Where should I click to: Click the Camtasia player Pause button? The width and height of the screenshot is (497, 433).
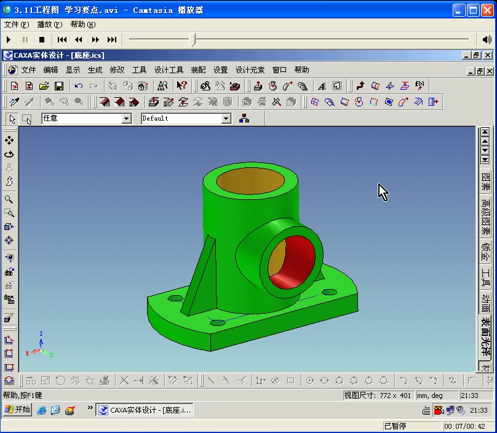(x=25, y=39)
